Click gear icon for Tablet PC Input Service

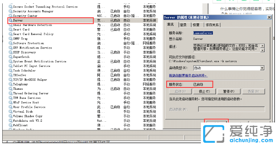(x=11, y=66)
